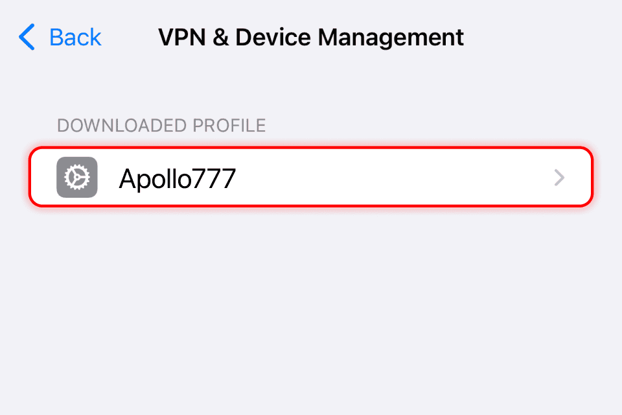This screenshot has width=622, height=415.
Task: Click the gray disclosure chevron icon
Action: click(x=560, y=178)
